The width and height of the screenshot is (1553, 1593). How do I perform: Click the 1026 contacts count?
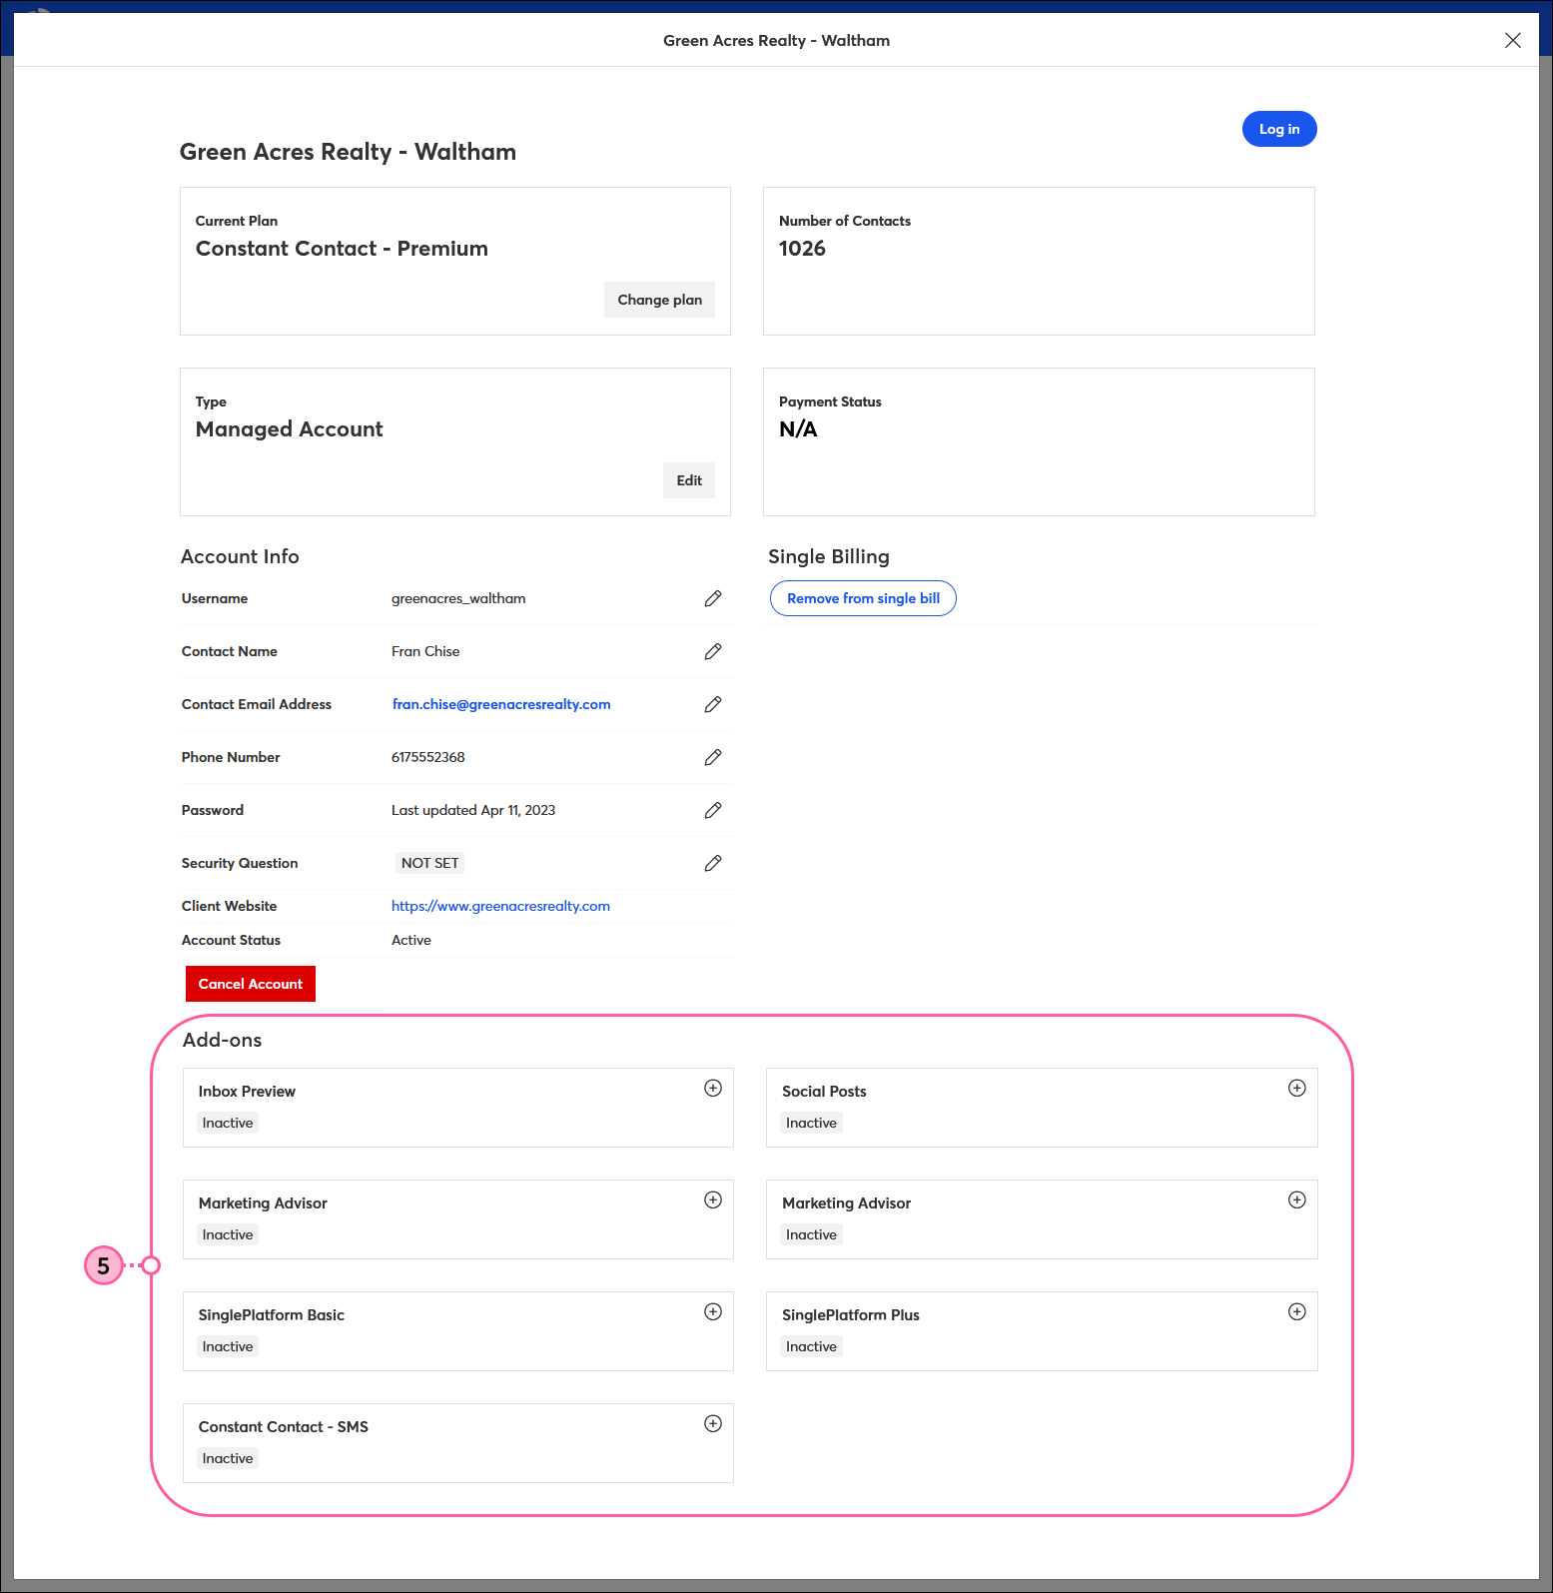(x=802, y=249)
